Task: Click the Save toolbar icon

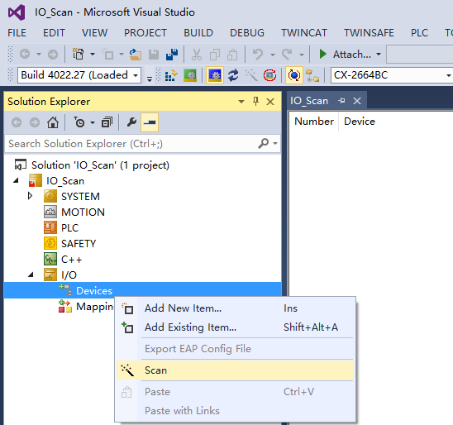Action: point(154,55)
